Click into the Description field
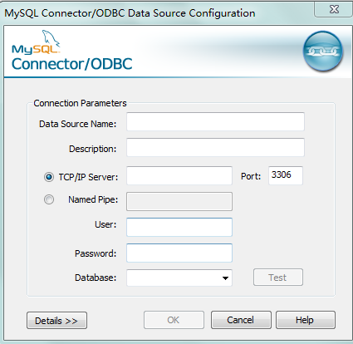 (x=215, y=147)
